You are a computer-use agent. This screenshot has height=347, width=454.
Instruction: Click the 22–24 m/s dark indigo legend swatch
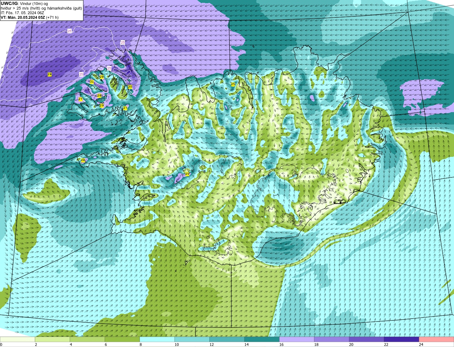point(402,339)
